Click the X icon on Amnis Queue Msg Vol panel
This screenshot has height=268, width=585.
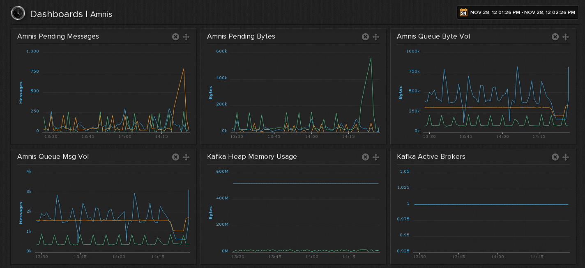(x=175, y=157)
